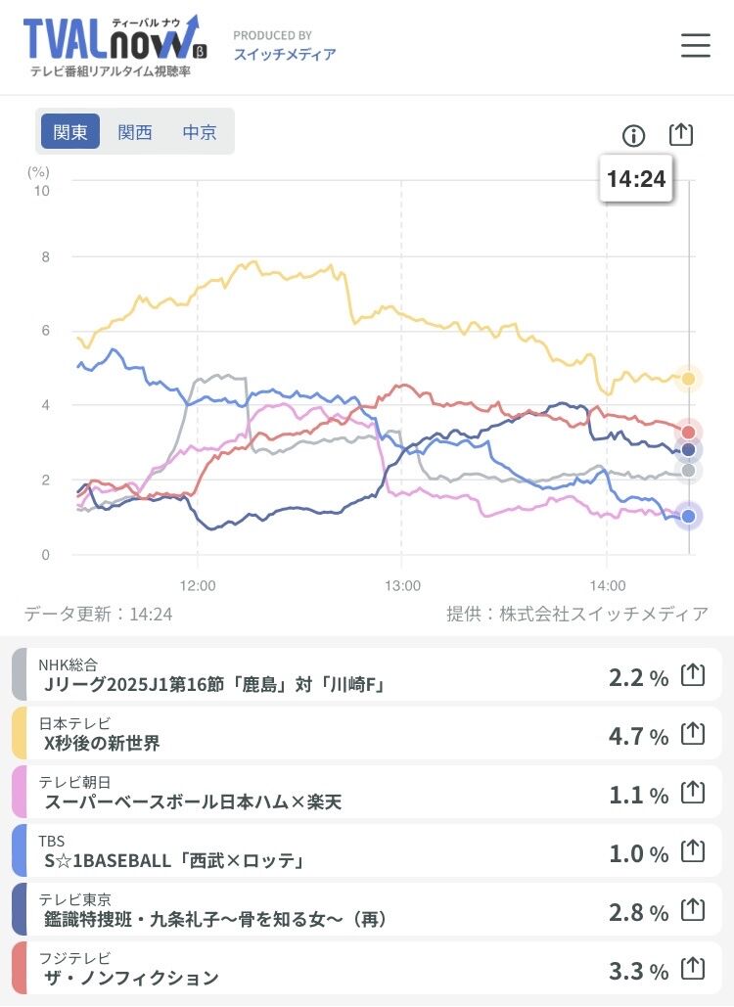Click the 14:24 time marker tooltip

(635, 179)
